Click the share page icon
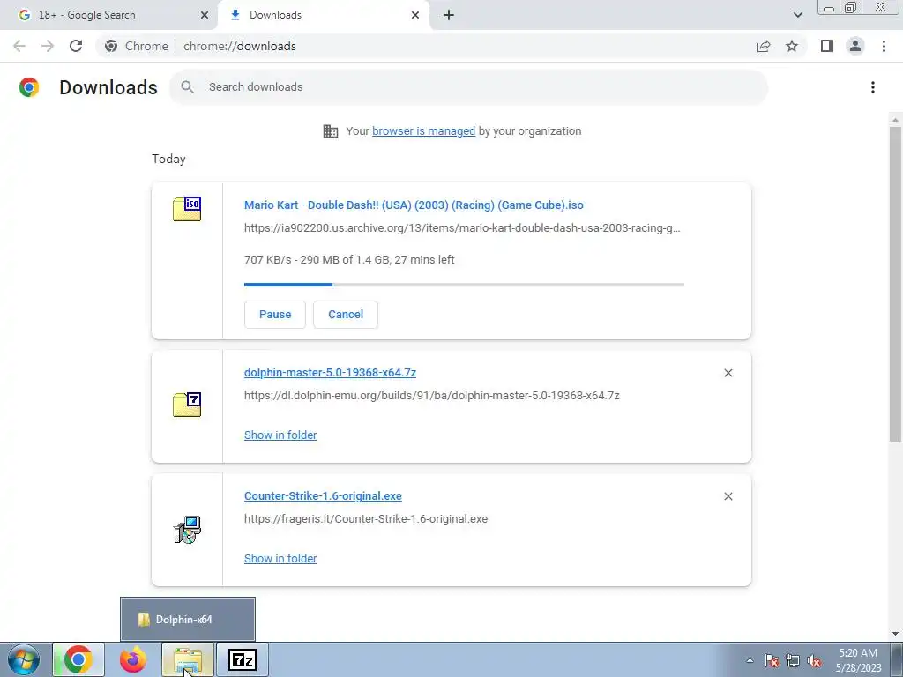 point(764,46)
